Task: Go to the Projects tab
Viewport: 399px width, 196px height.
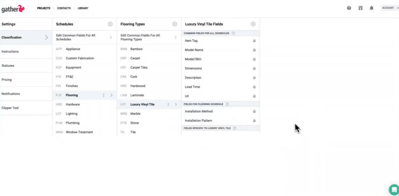Action: (x=44, y=8)
